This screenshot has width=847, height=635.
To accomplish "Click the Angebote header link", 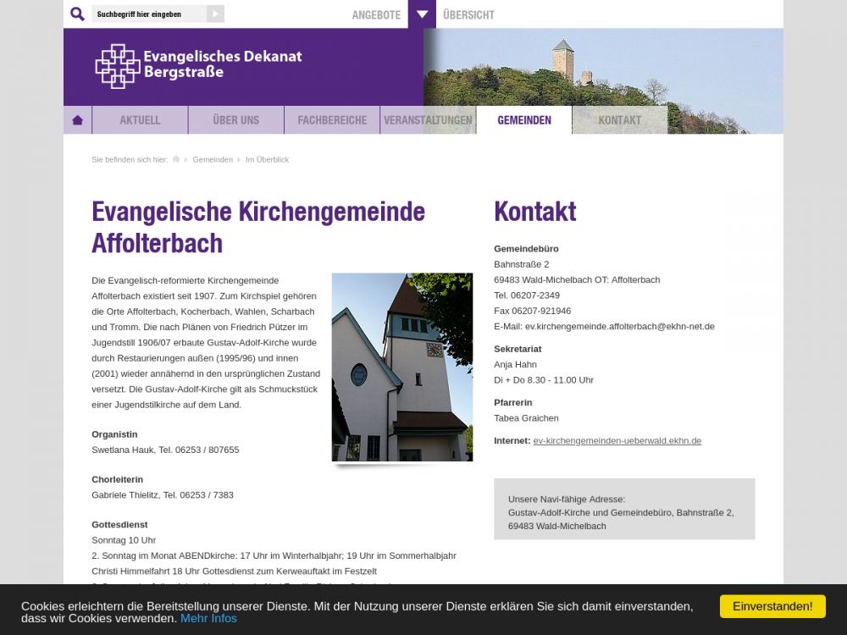I will pyautogui.click(x=376, y=15).
